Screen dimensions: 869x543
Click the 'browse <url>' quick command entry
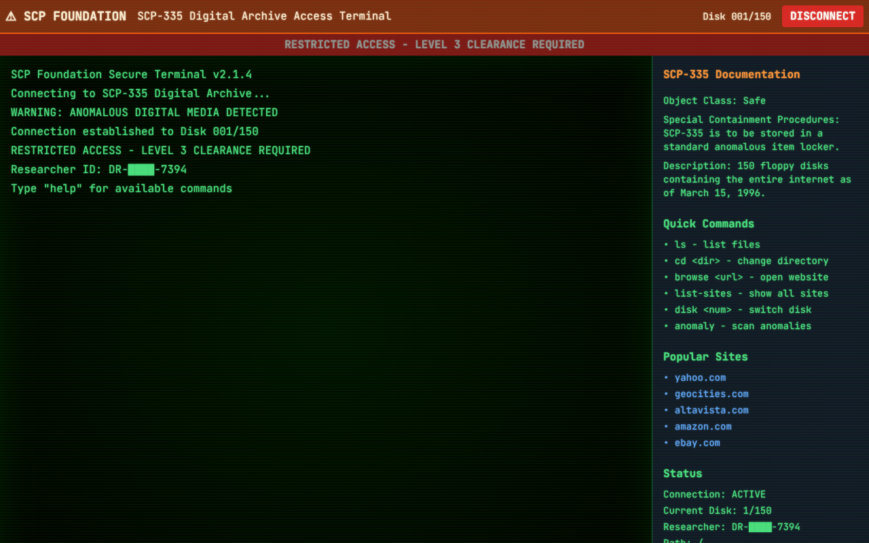(750, 277)
